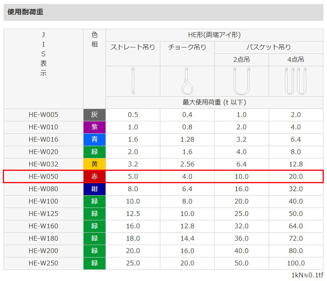Click the 最大使用荷重 (t 以下) label

click(214, 102)
